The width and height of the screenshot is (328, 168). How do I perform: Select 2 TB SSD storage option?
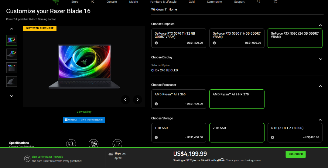coord(237,133)
